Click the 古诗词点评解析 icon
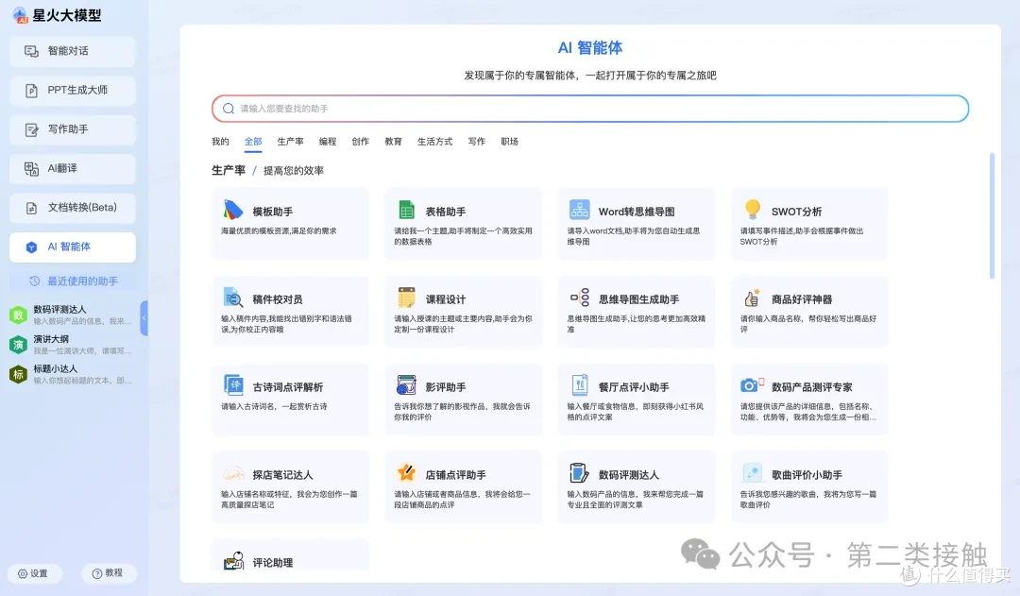The image size is (1020, 596). (x=233, y=385)
